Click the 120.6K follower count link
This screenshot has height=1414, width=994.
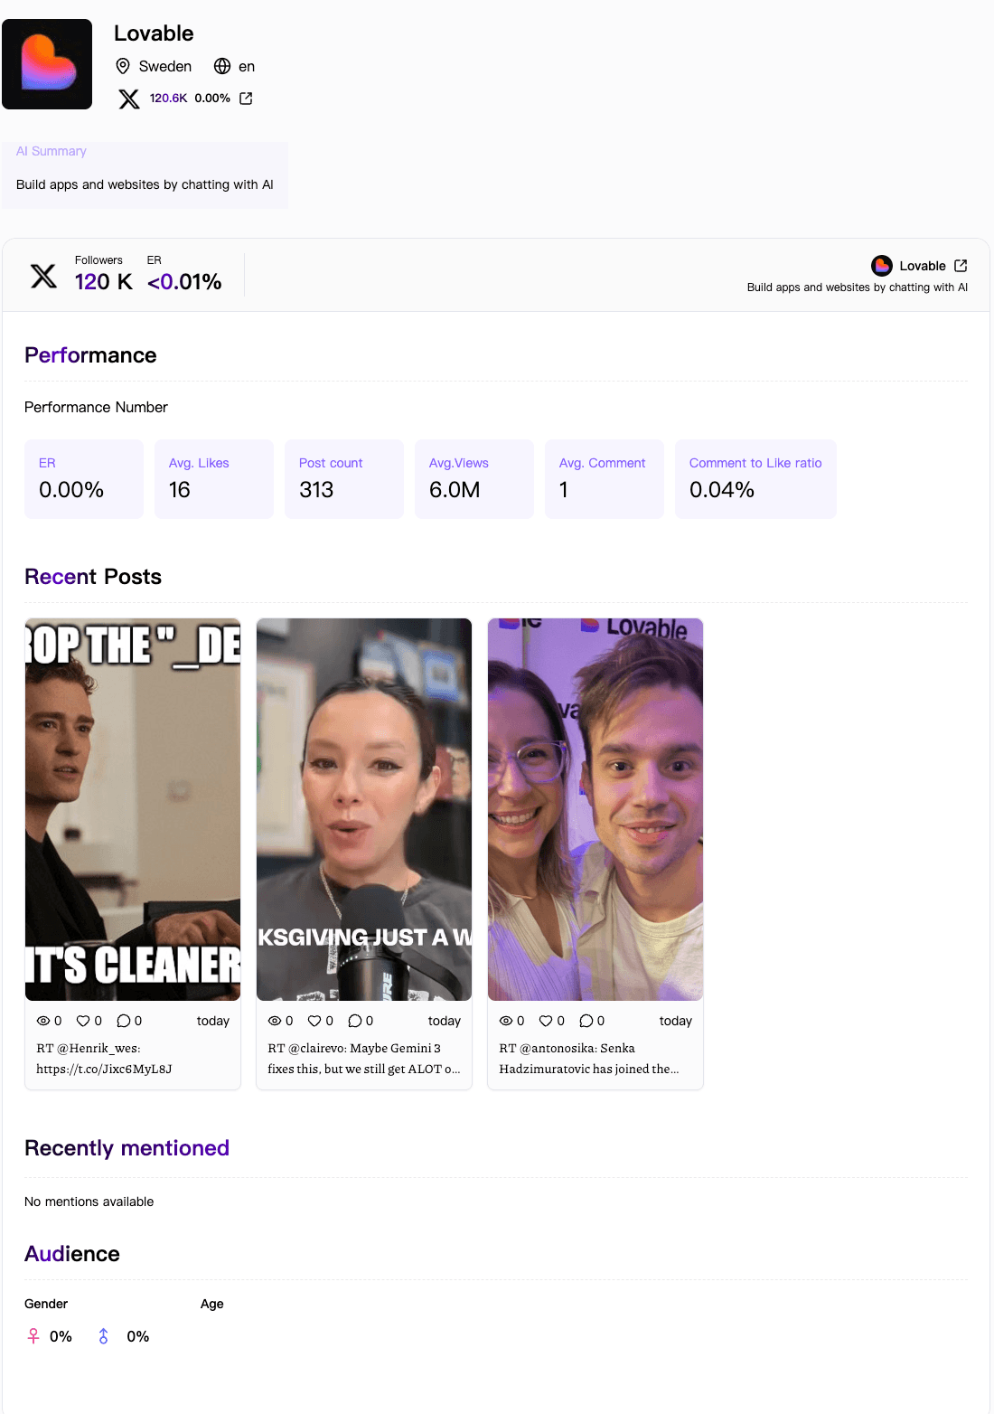(168, 99)
